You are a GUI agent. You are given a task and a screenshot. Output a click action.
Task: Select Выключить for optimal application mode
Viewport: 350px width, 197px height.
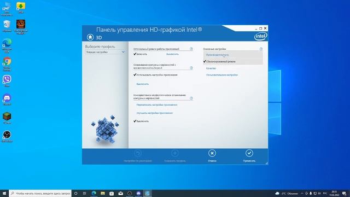(172, 54)
